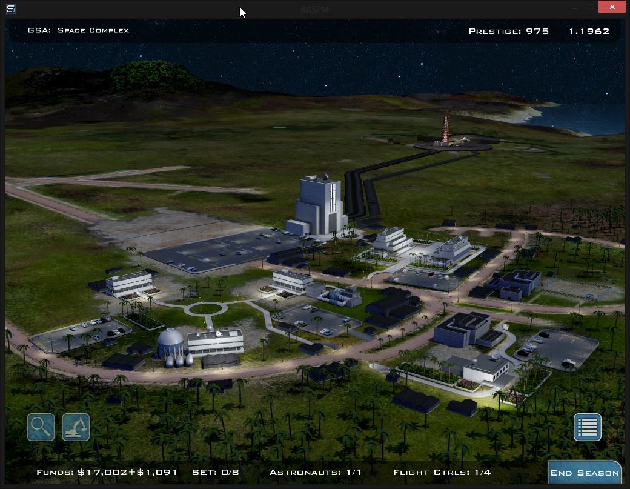Click the 1.1962 date display
630x489 pixels.
589,32
